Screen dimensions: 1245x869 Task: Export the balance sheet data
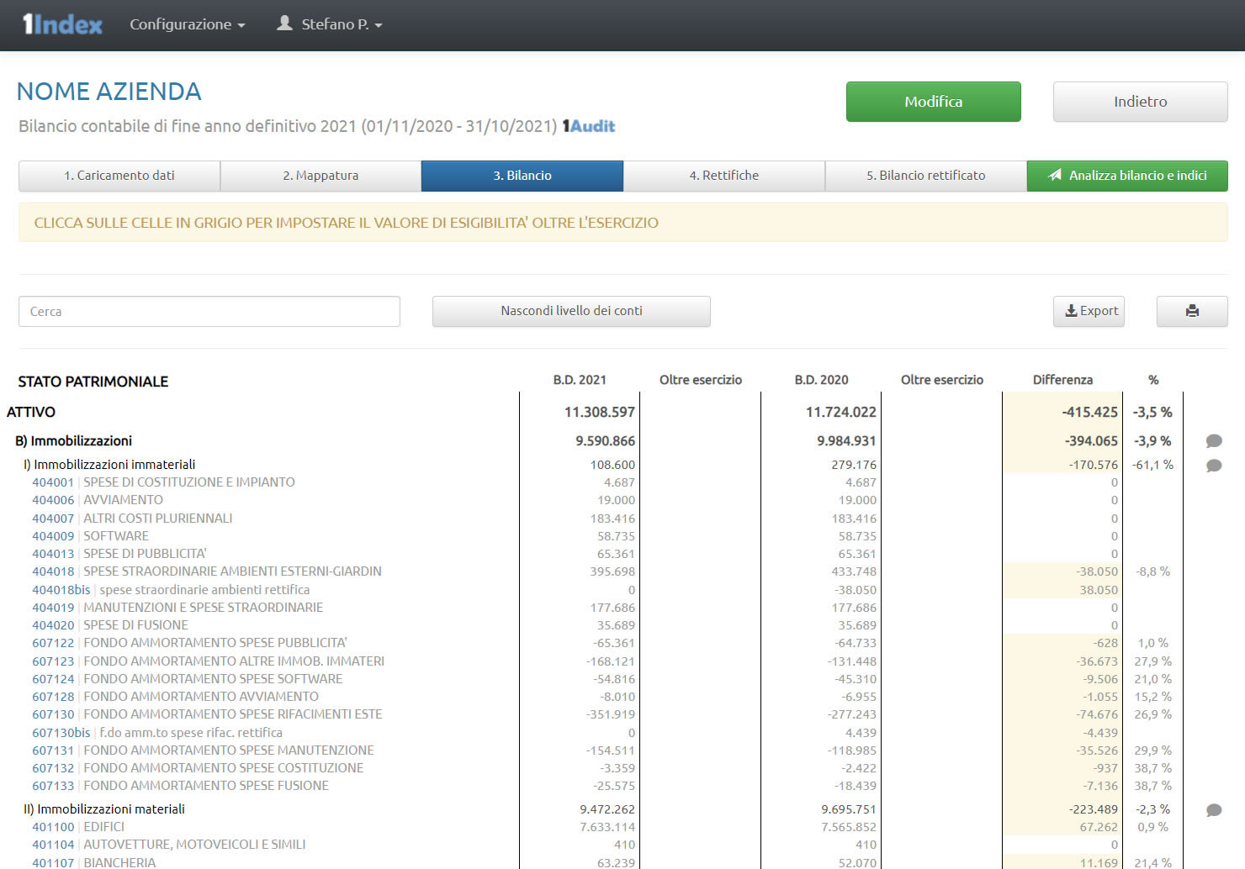click(x=1089, y=311)
